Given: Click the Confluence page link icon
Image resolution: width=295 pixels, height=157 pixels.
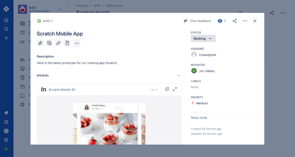Looking at the screenshot, I should click(67, 43).
